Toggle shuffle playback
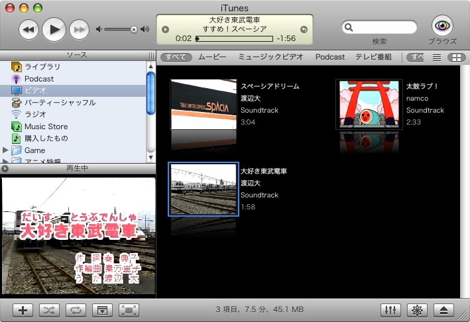The width and height of the screenshot is (470, 322). point(49,311)
